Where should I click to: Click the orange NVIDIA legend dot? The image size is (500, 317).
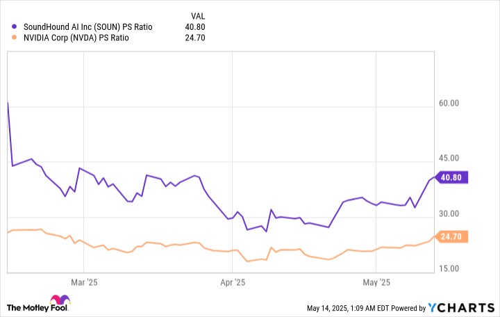[x=14, y=38]
